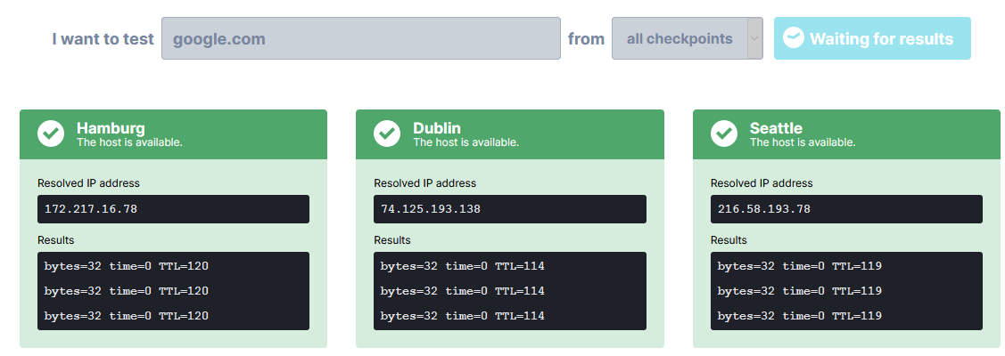Screen dimensions: 1005x356
Task: Open the all checkpoints dropdown
Action: click(x=680, y=38)
